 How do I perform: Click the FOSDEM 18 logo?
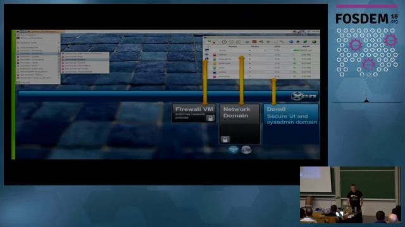point(367,19)
